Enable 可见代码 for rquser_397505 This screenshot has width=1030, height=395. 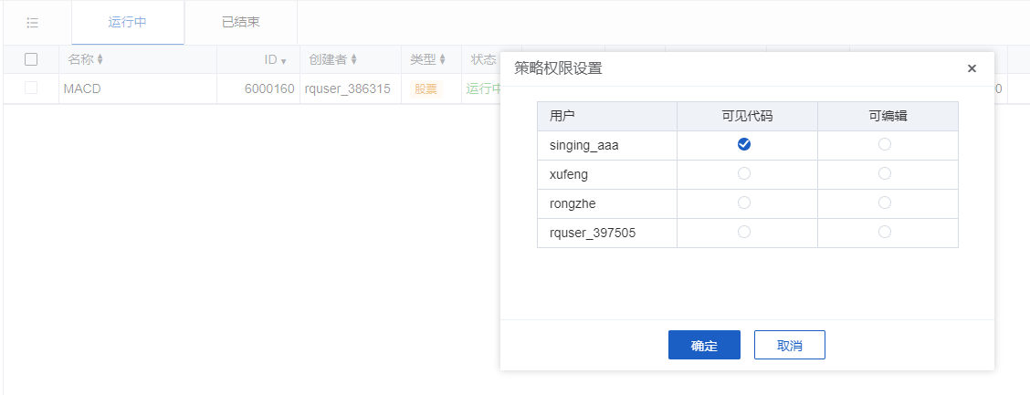[744, 232]
